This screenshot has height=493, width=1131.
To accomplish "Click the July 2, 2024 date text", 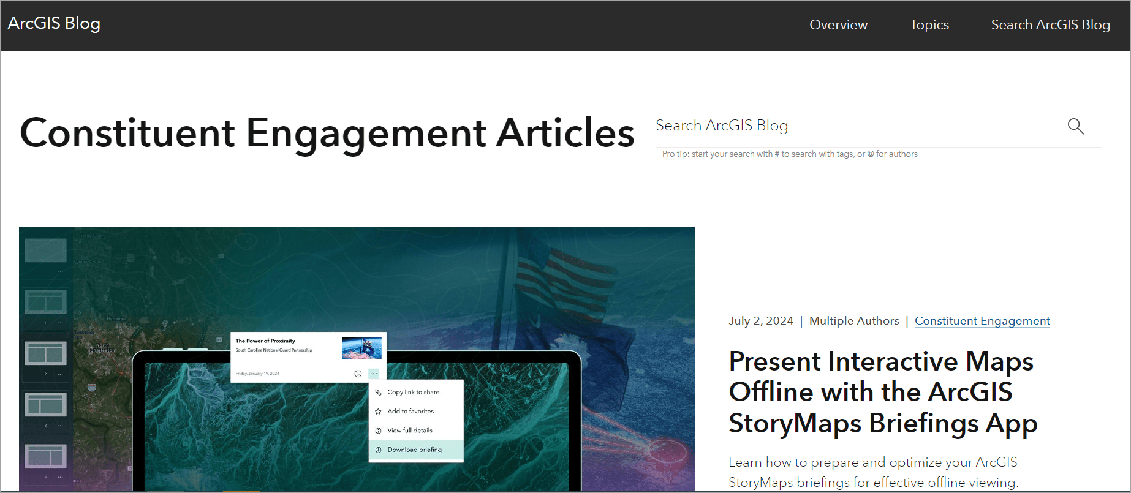I will coord(760,321).
